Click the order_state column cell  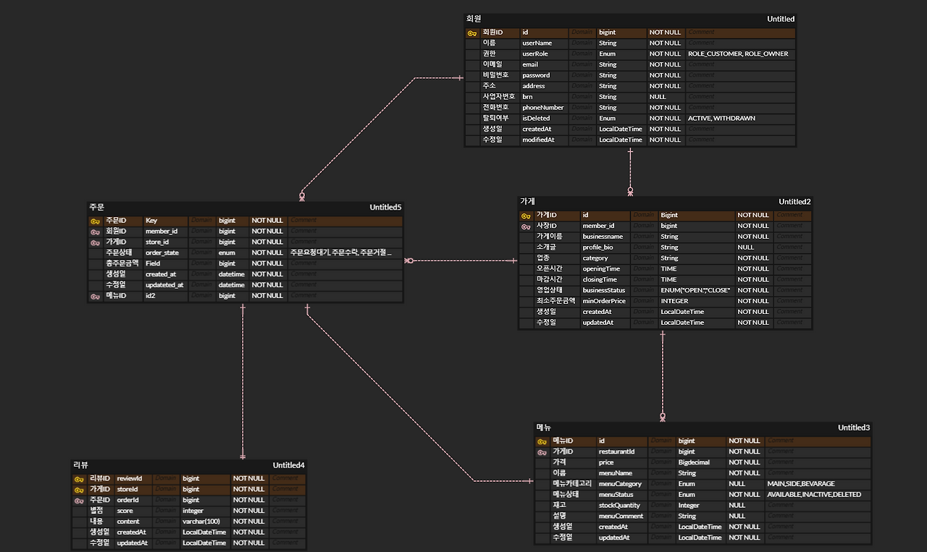[x=166, y=253]
